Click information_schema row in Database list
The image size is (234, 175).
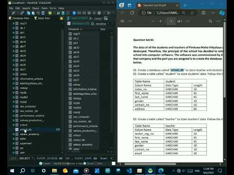84,89
